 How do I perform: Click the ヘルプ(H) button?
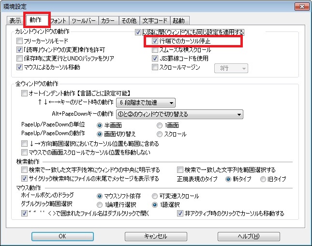pyautogui.click(x=249, y=236)
